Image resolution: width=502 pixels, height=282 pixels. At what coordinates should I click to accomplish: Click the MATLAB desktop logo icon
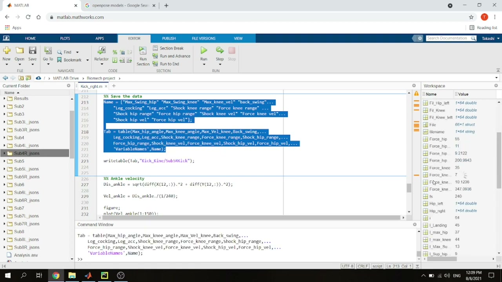pyautogui.click(x=6, y=38)
